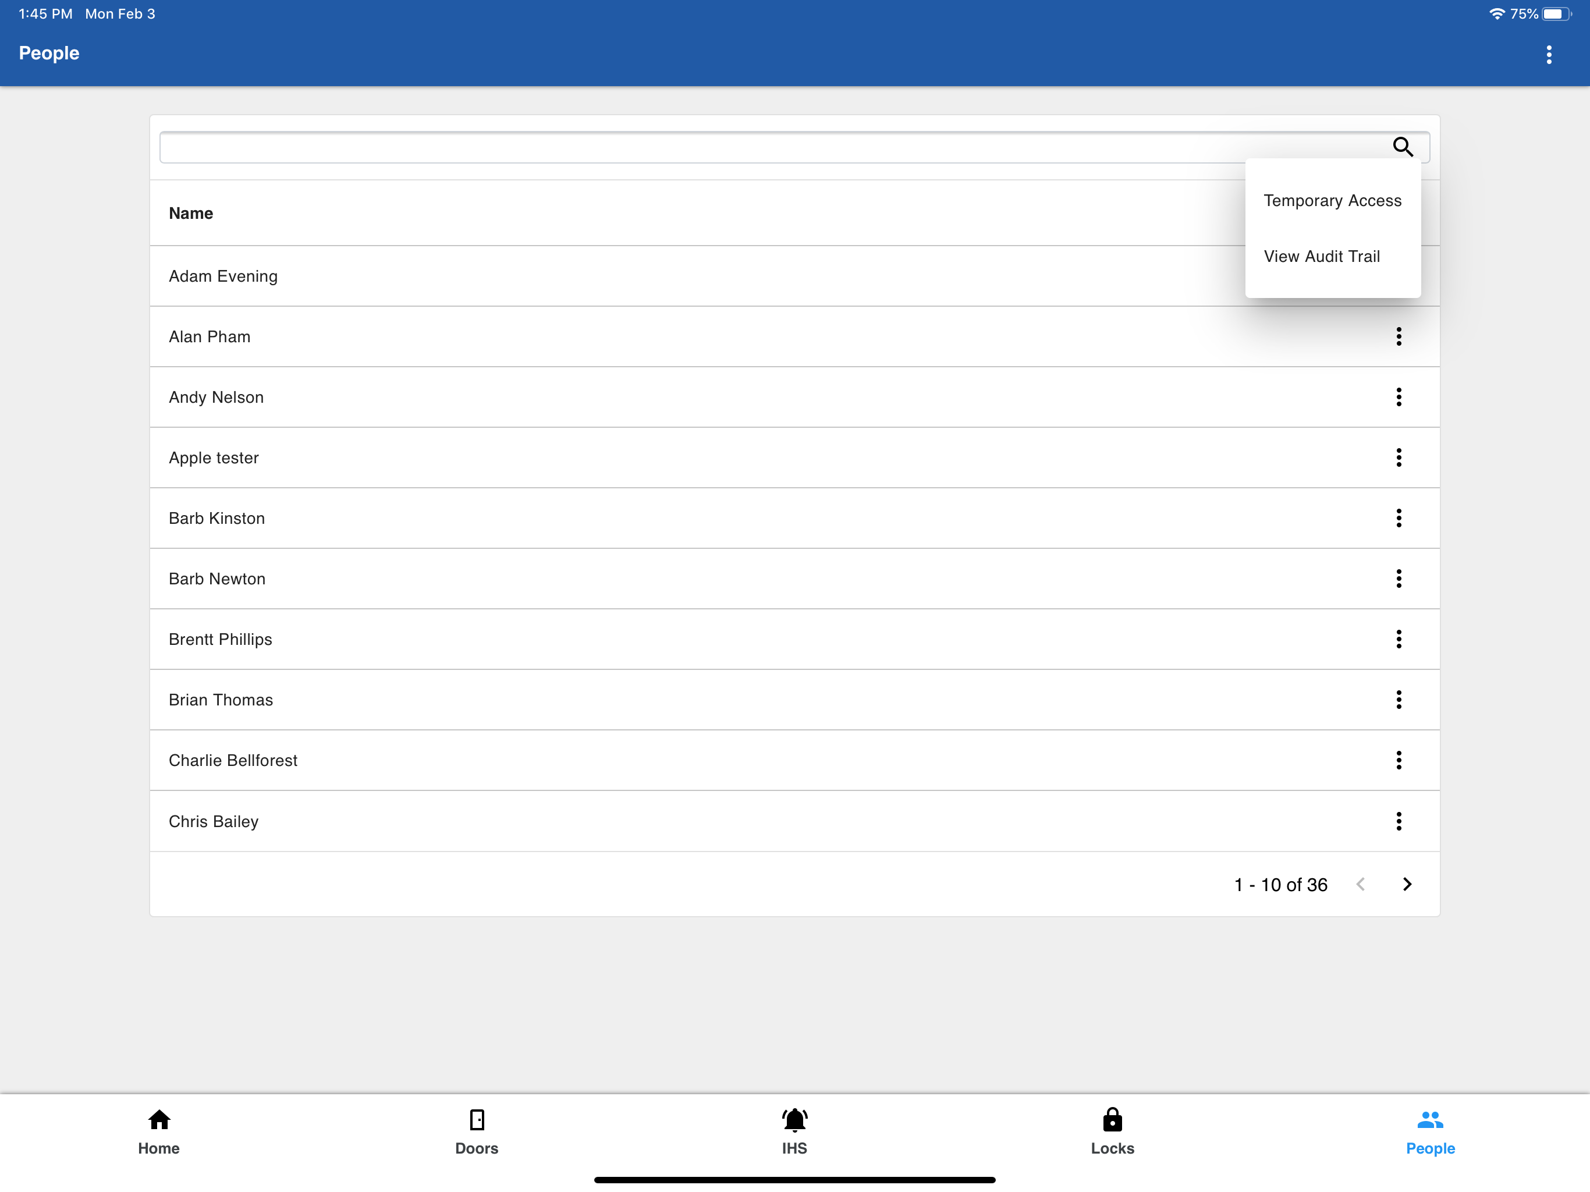Click the '1 - 10 of 36' page count

coord(1280,885)
